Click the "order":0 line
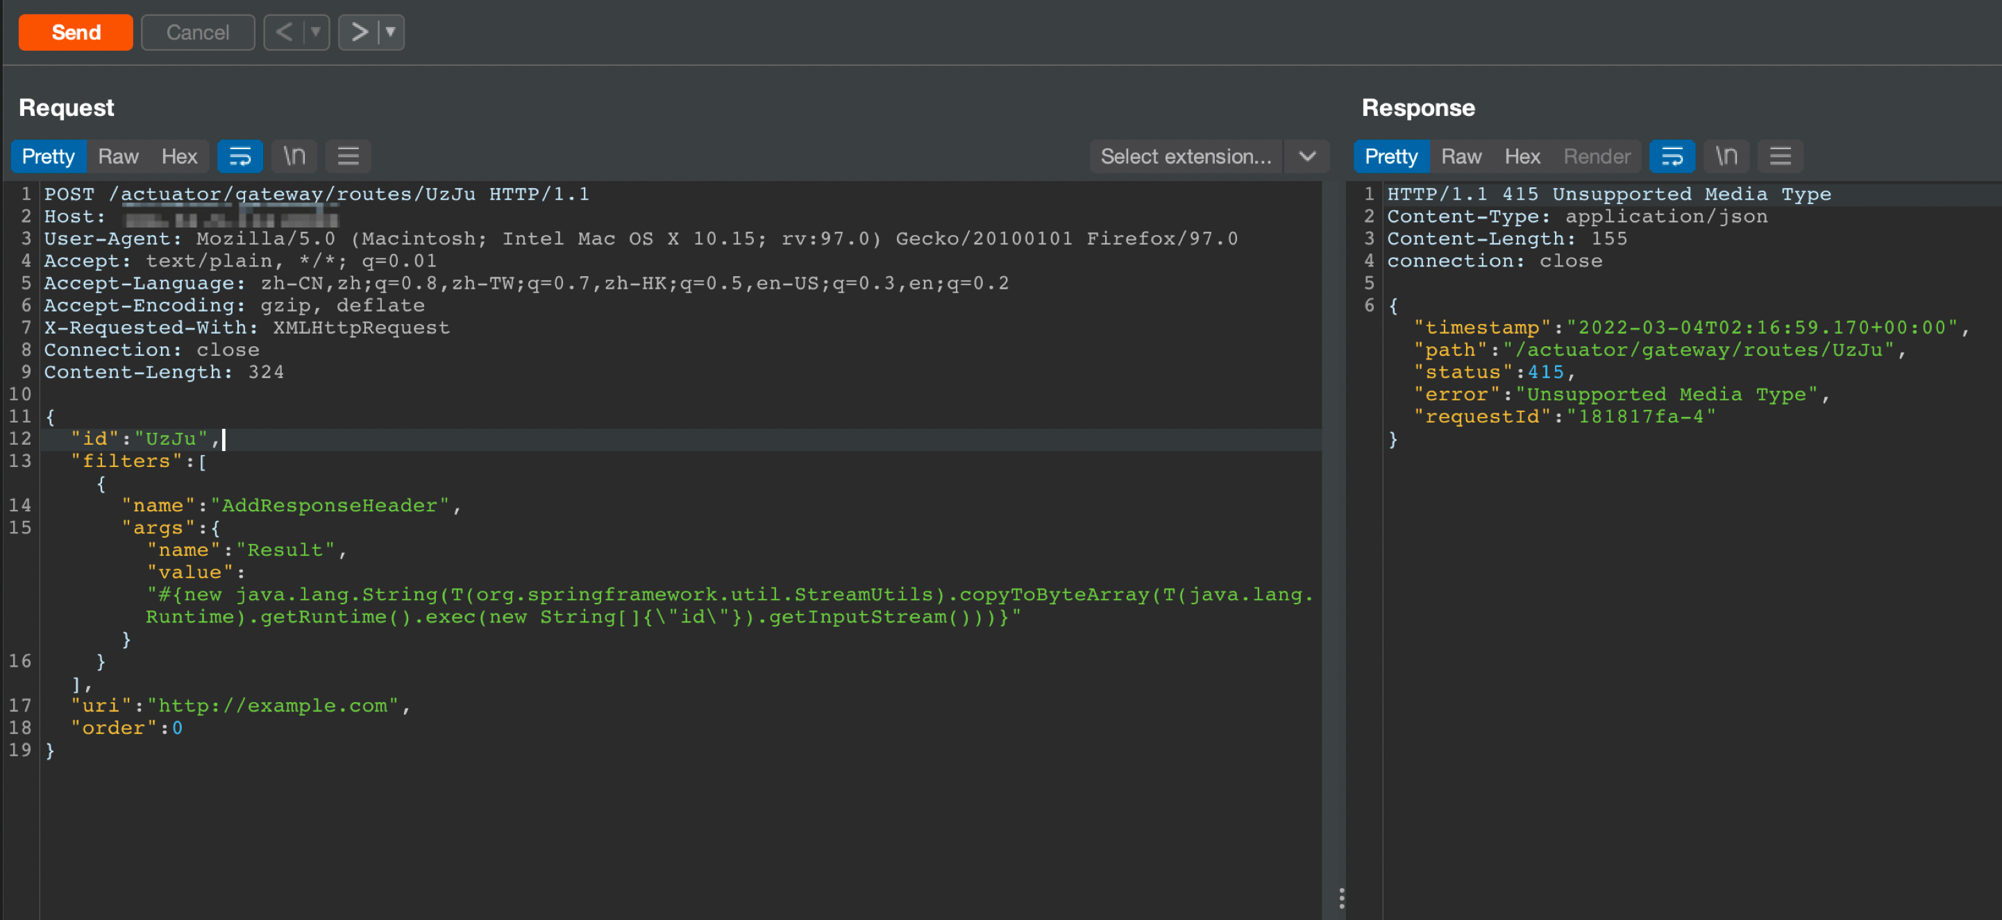The height and width of the screenshot is (920, 2002). (x=126, y=728)
